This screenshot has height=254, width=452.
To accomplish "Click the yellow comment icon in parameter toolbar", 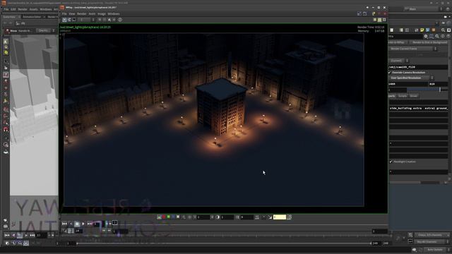I will (422, 30).
